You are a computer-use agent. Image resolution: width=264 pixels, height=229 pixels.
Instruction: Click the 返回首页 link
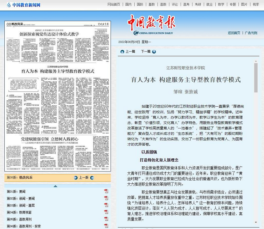234,33
